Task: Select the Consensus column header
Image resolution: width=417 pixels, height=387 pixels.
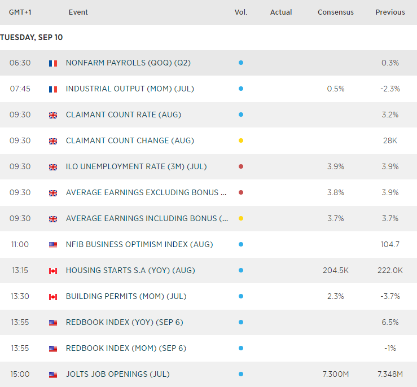Action: point(336,12)
